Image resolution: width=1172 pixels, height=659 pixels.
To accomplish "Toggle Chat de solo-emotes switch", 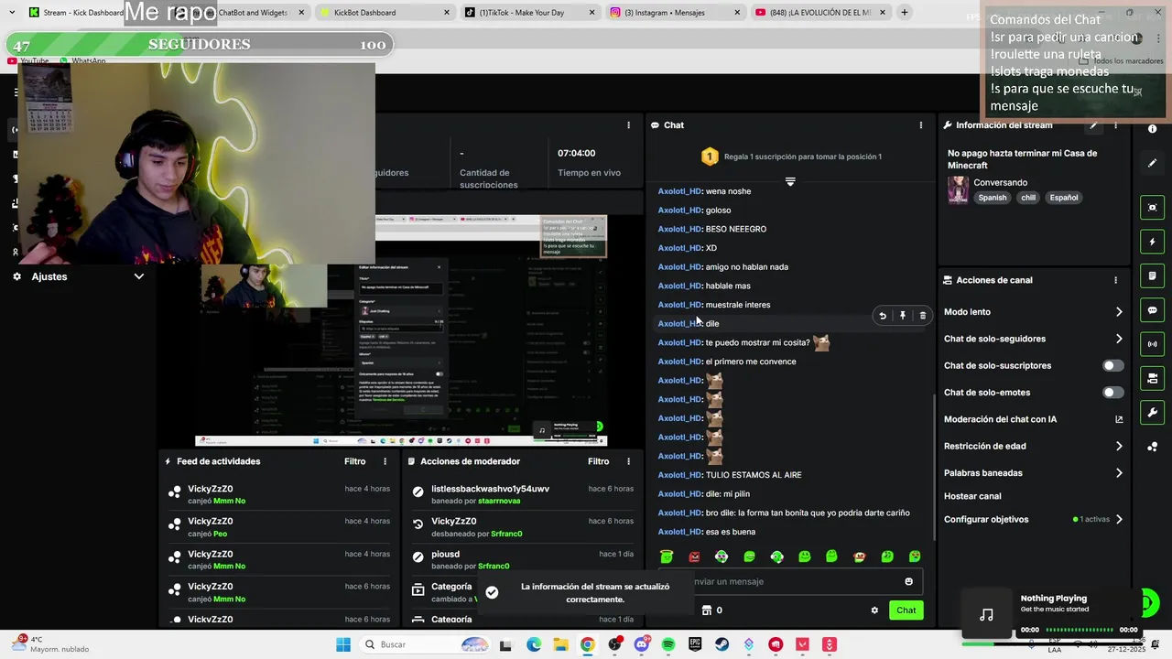I will (x=1112, y=393).
